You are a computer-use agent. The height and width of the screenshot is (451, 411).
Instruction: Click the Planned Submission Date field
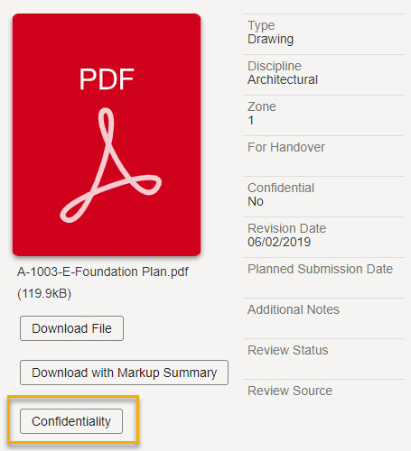click(323, 278)
